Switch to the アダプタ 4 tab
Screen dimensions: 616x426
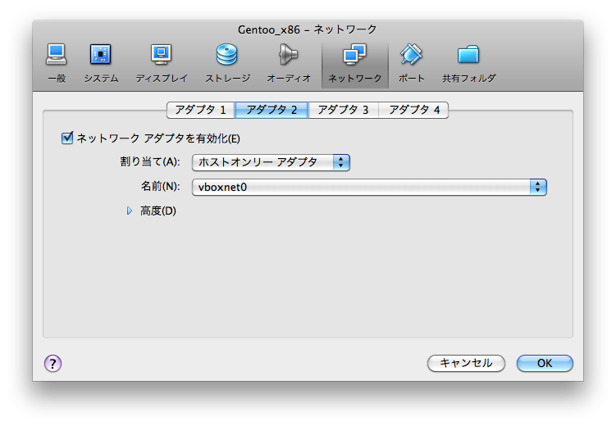pyautogui.click(x=413, y=110)
